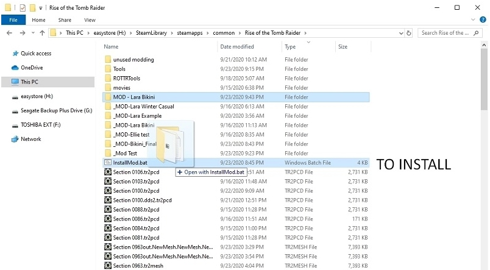Go up one folder level
Viewport: 490px width, 270px height.
tap(42, 33)
